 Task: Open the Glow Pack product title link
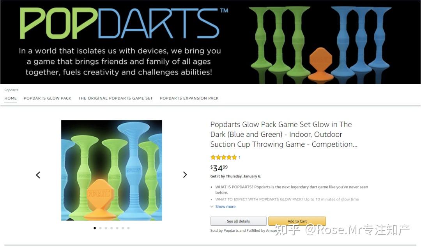[284, 134]
